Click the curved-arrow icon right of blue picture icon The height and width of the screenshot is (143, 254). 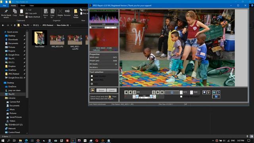coord(218,92)
